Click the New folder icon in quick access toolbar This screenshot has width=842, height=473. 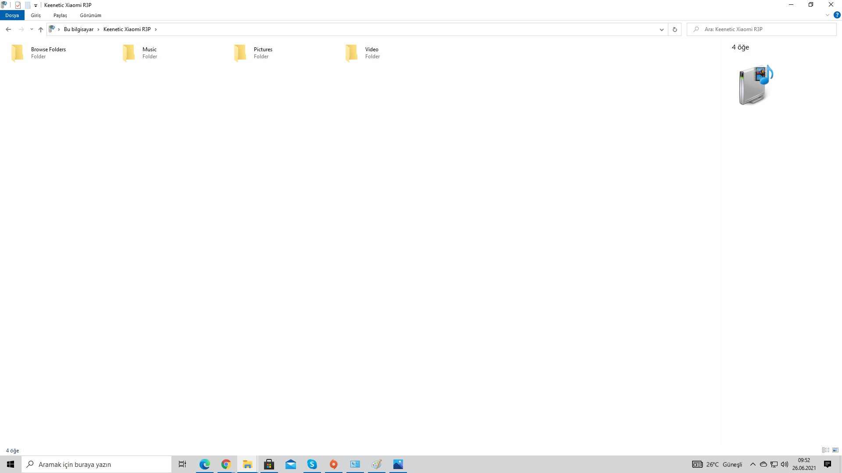click(x=28, y=5)
